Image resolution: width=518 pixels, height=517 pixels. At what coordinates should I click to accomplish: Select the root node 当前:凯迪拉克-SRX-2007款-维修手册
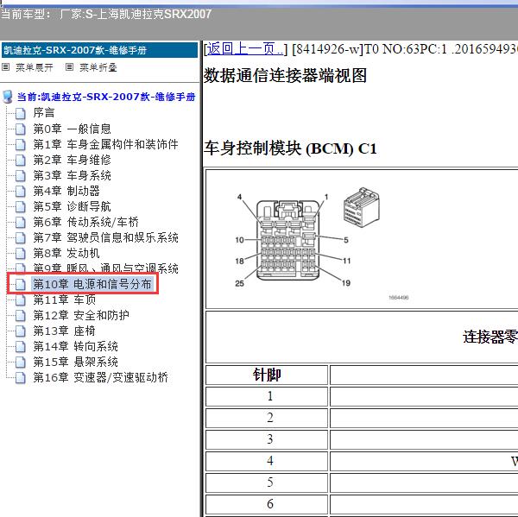coord(106,97)
